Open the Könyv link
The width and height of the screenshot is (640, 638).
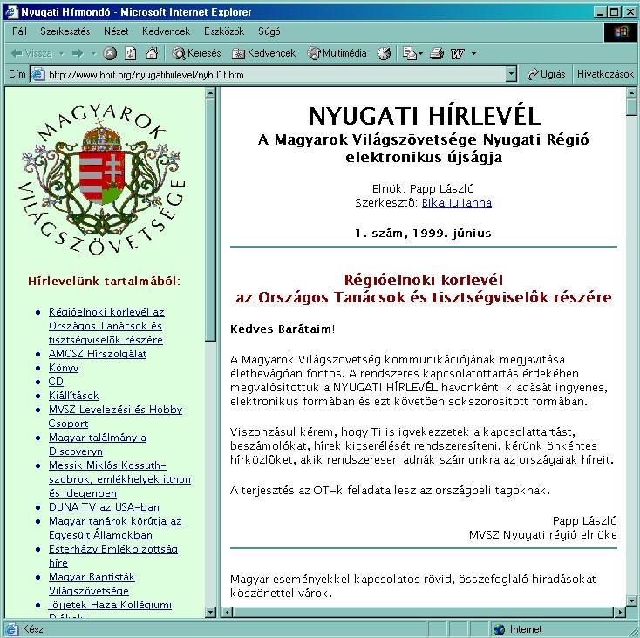pyautogui.click(x=64, y=368)
